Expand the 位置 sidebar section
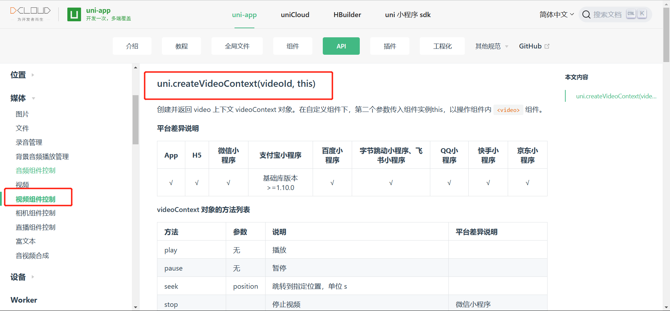The width and height of the screenshot is (670, 311). click(x=22, y=75)
